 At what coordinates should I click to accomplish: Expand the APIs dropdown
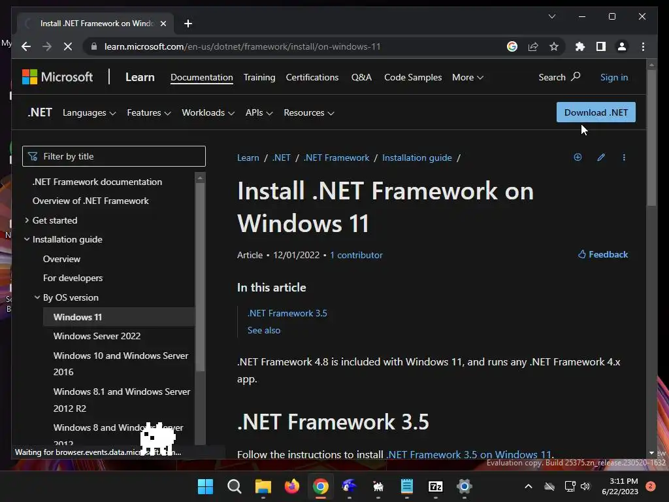tap(259, 112)
